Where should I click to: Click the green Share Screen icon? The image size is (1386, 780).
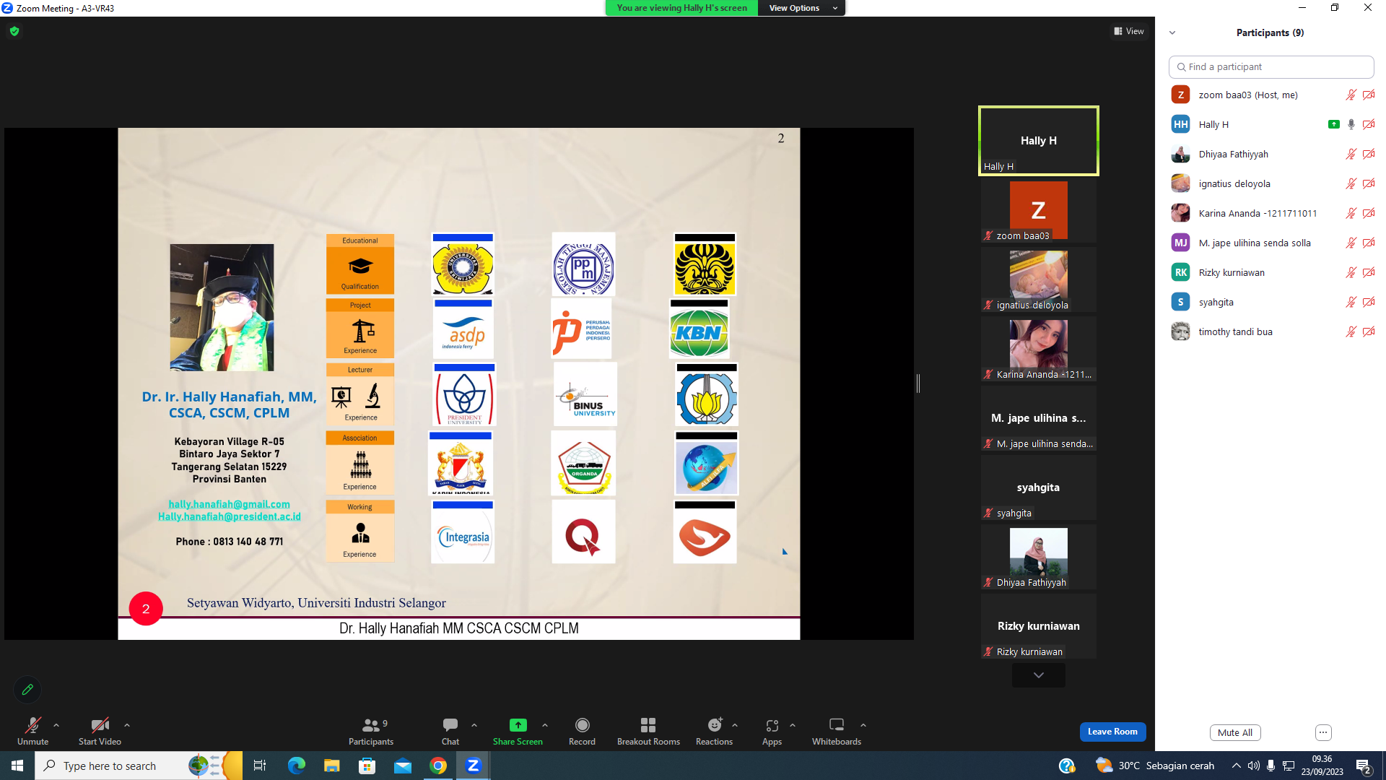pos(518,725)
